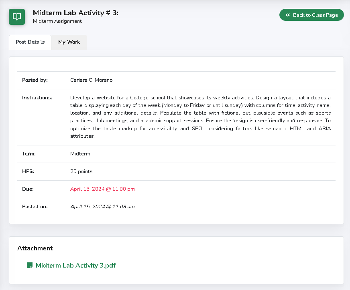Open the Midterm Lab Activity 3.pdf attachment
The width and height of the screenshot is (350, 290).
75,265
